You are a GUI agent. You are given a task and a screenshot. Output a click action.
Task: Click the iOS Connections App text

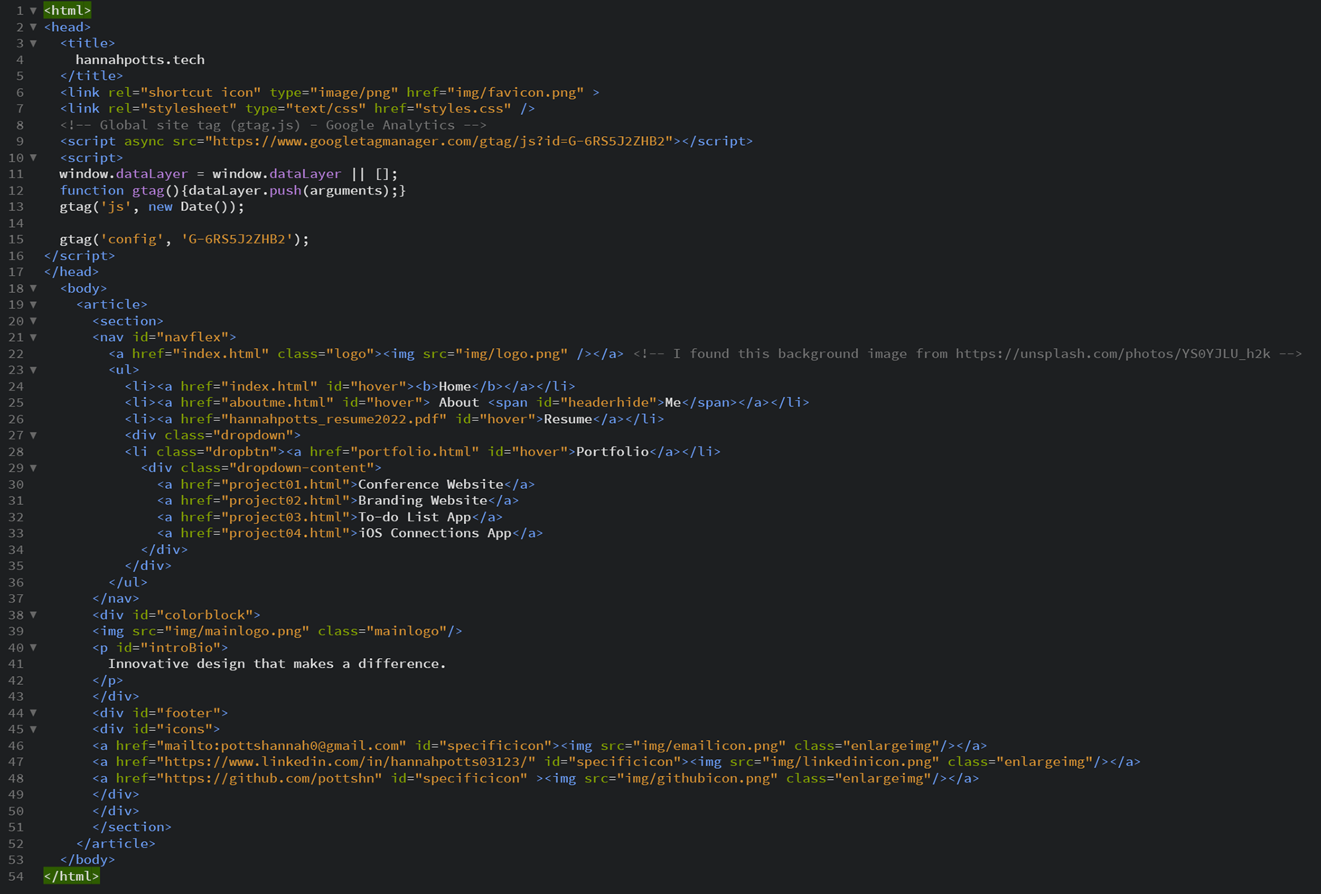tap(435, 533)
